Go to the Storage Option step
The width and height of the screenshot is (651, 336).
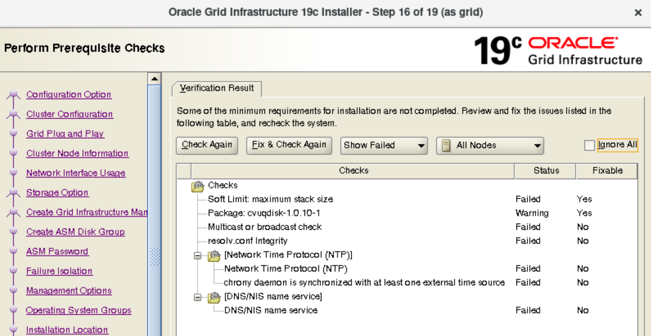[57, 192]
